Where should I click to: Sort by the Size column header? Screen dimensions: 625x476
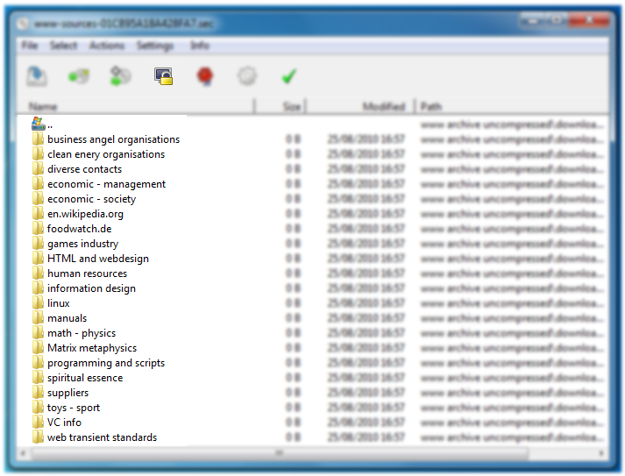click(280, 106)
